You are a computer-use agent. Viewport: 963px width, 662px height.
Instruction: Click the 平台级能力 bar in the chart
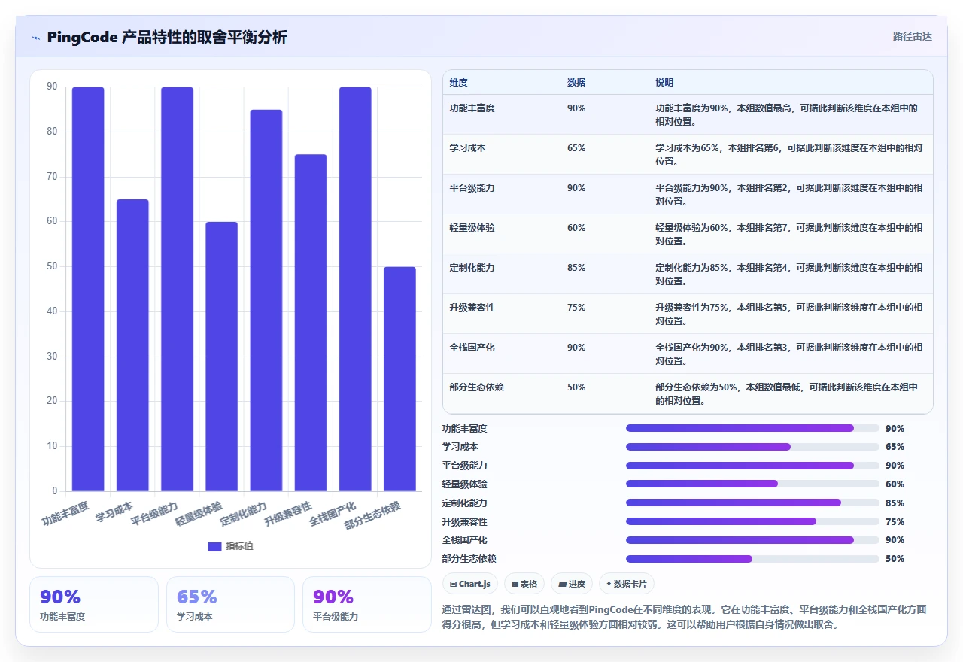177,289
